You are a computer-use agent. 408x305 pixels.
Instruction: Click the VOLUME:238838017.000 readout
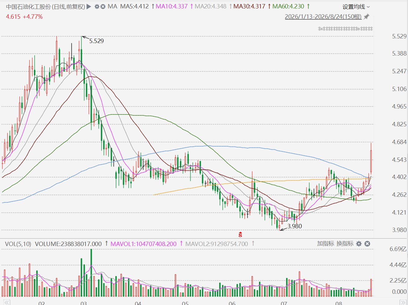(68, 244)
